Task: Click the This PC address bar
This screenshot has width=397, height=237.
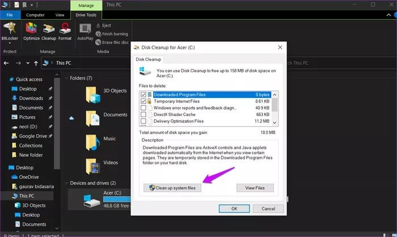Action: [86, 63]
